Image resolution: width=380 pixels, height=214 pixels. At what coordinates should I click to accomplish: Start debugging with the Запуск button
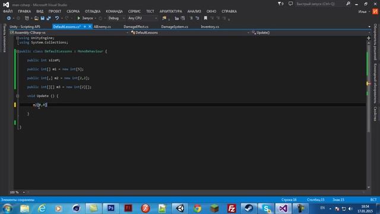(x=85, y=18)
